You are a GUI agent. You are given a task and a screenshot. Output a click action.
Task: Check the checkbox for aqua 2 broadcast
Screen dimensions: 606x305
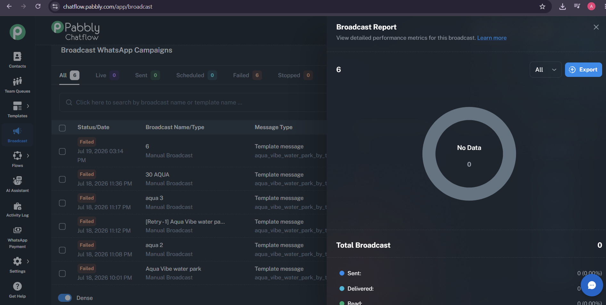pos(62,250)
